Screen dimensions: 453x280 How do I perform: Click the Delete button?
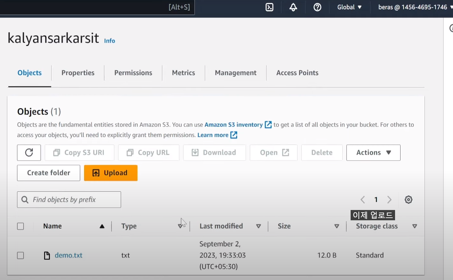[x=322, y=153]
